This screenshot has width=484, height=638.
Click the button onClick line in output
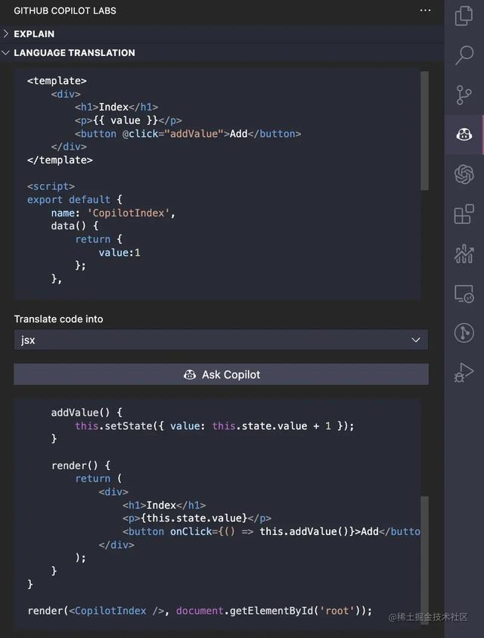pyautogui.click(x=271, y=531)
